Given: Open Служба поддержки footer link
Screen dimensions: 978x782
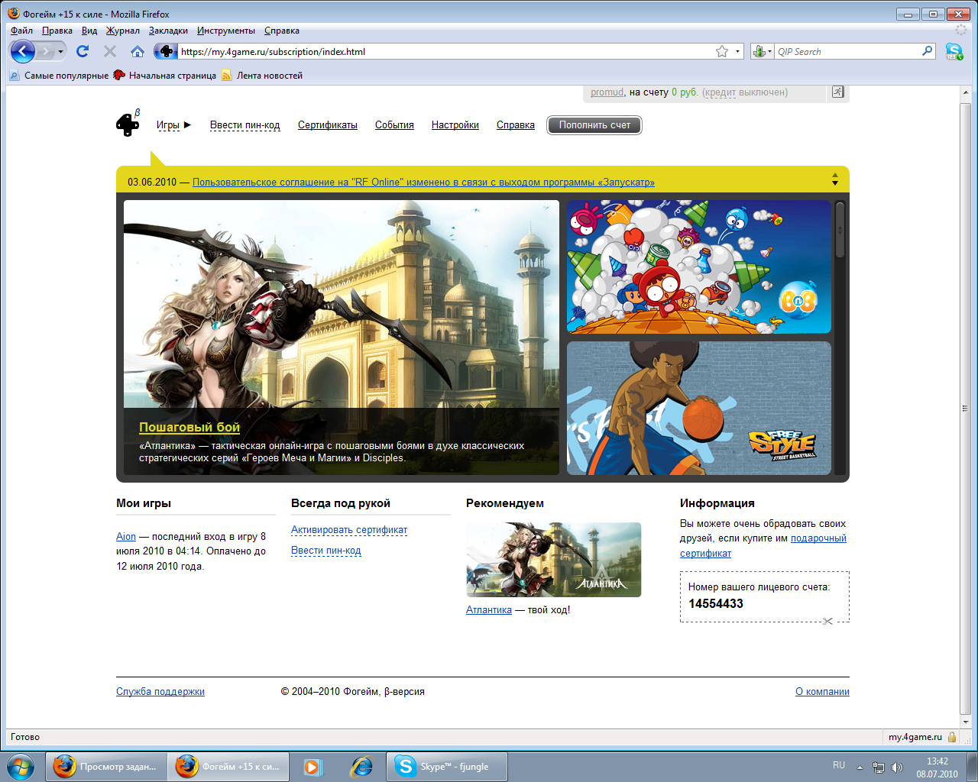Looking at the screenshot, I should pyautogui.click(x=160, y=692).
